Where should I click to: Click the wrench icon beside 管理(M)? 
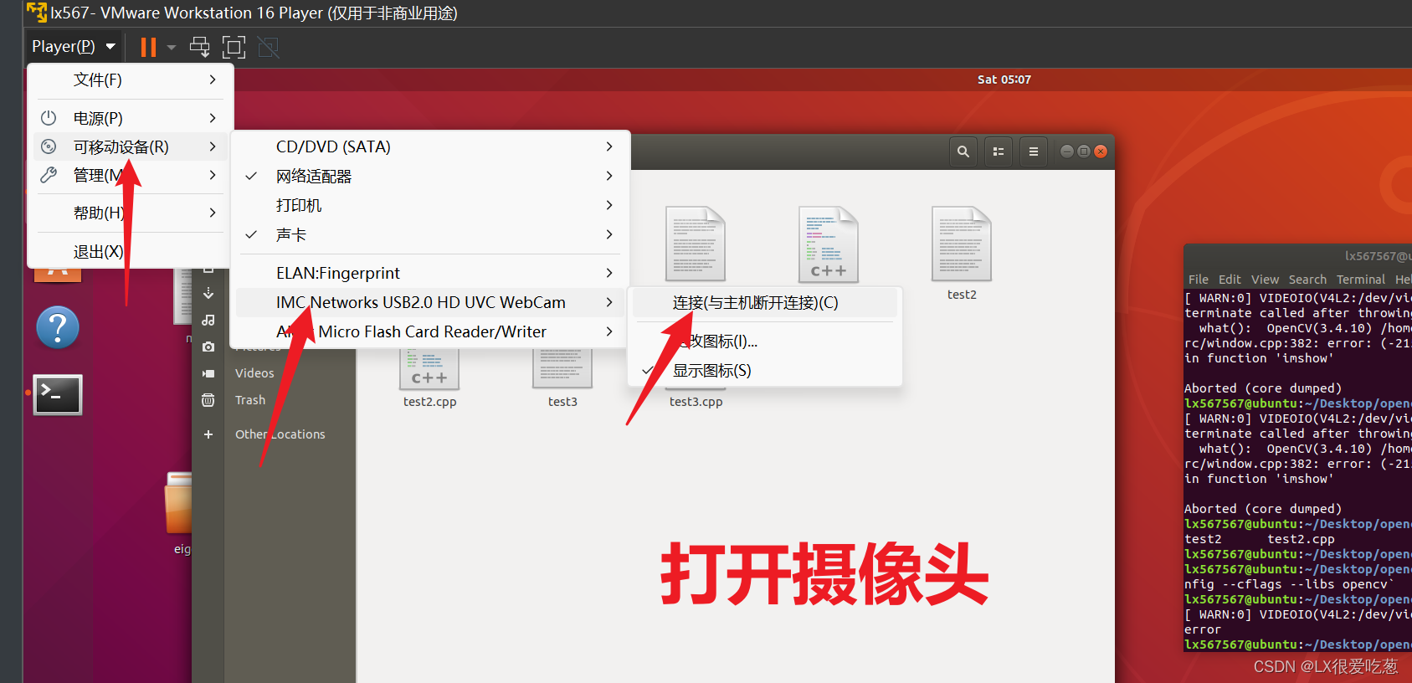tap(49, 175)
